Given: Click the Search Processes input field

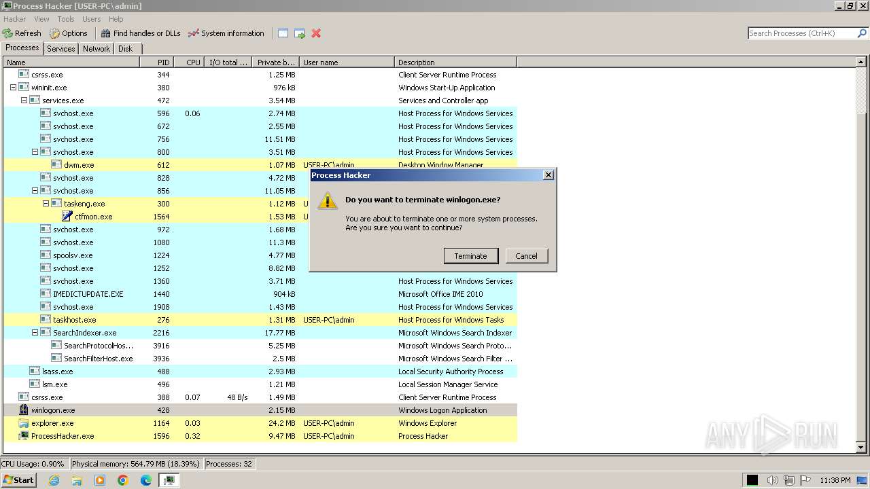Looking at the screenshot, I should (801, 33).
